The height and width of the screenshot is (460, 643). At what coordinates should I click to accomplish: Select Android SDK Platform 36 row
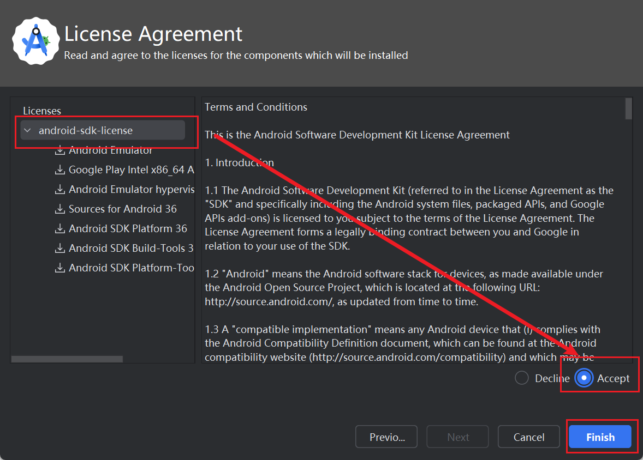tap(121, 228)
